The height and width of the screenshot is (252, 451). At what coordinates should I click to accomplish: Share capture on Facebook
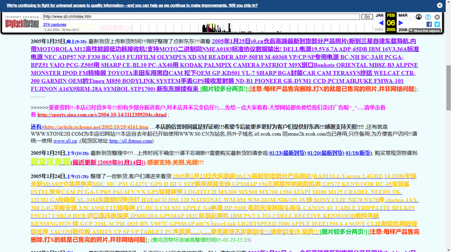click(x=429, y=24)
